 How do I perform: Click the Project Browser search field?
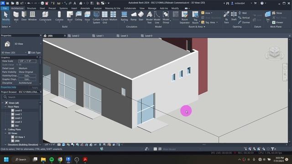click(x=21, y=97)
